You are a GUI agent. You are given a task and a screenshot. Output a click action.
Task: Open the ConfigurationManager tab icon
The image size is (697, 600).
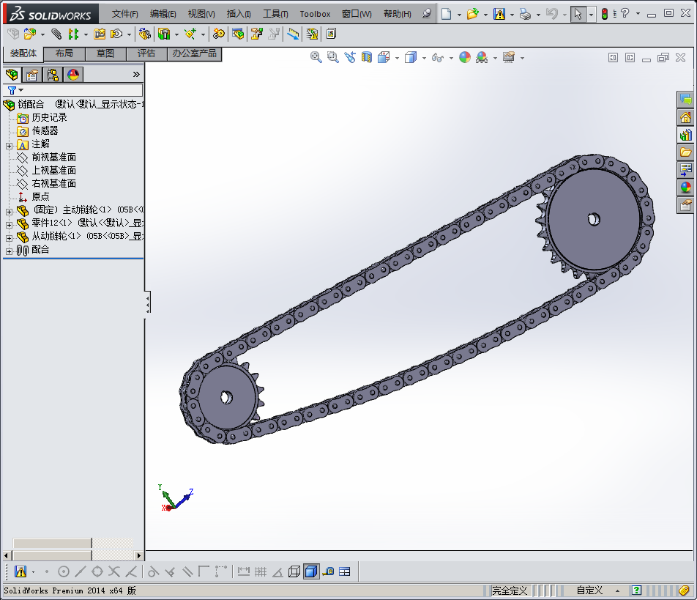(x=53, y=74)
